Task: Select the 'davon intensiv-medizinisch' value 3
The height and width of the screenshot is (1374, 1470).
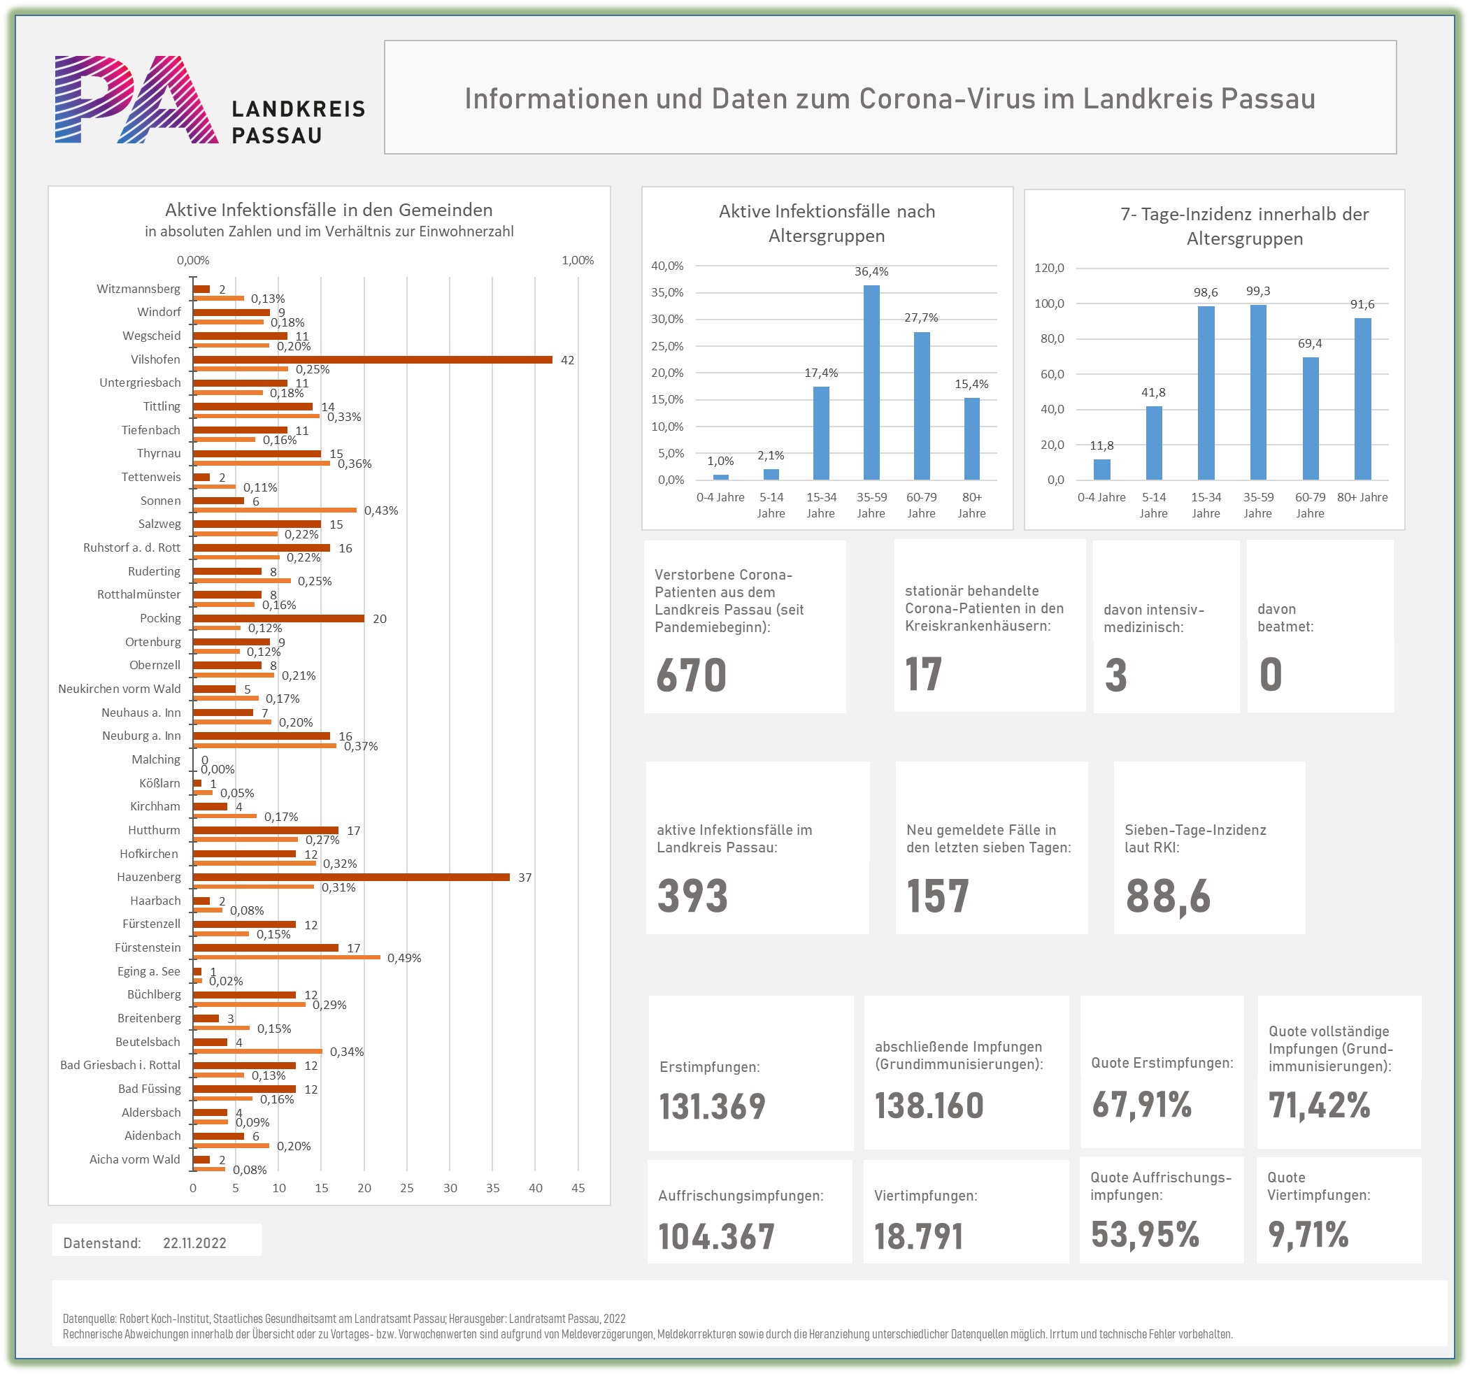Action: pyautogui.click(x=1116, y=675)
